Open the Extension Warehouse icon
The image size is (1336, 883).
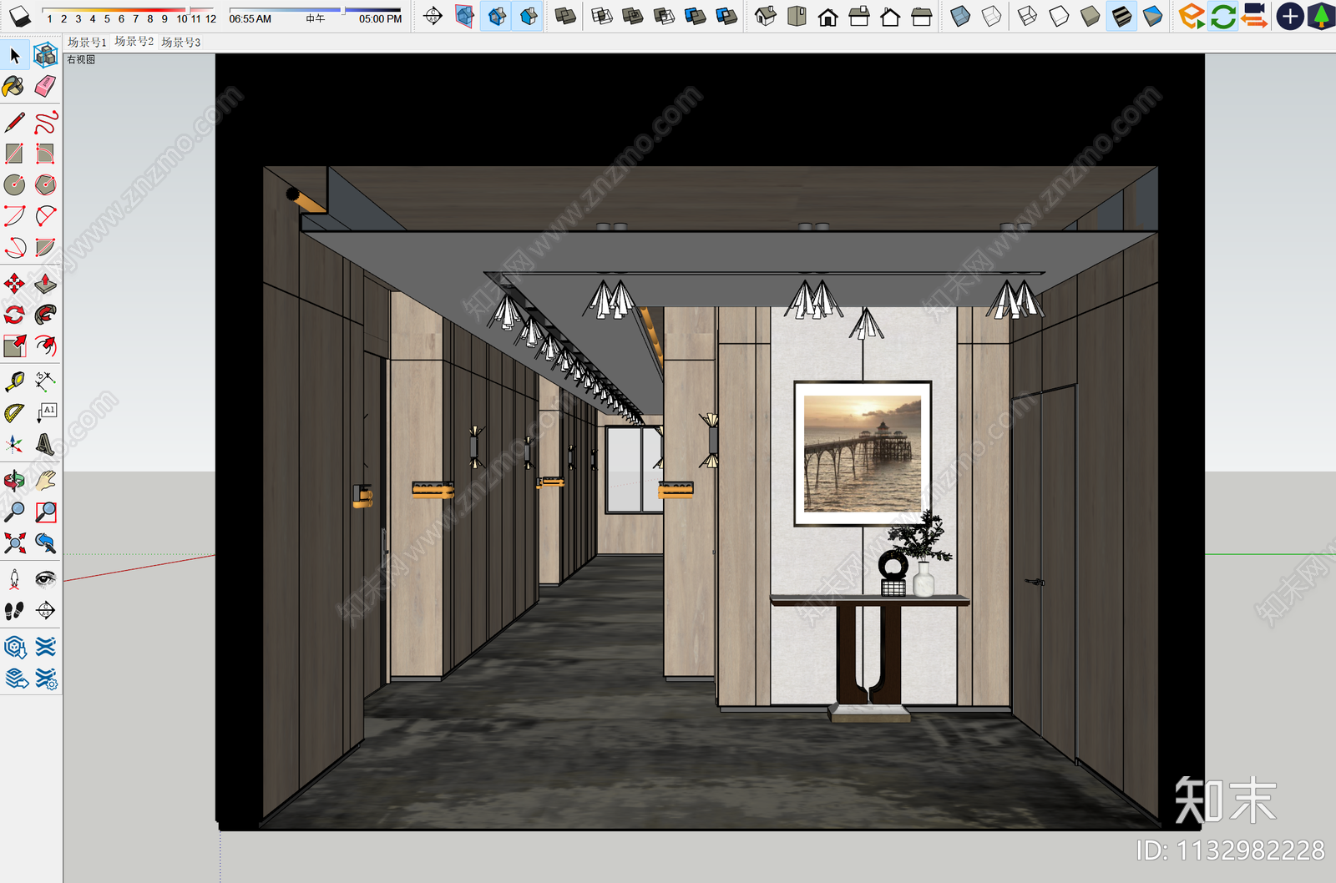(x=45, y=647)
